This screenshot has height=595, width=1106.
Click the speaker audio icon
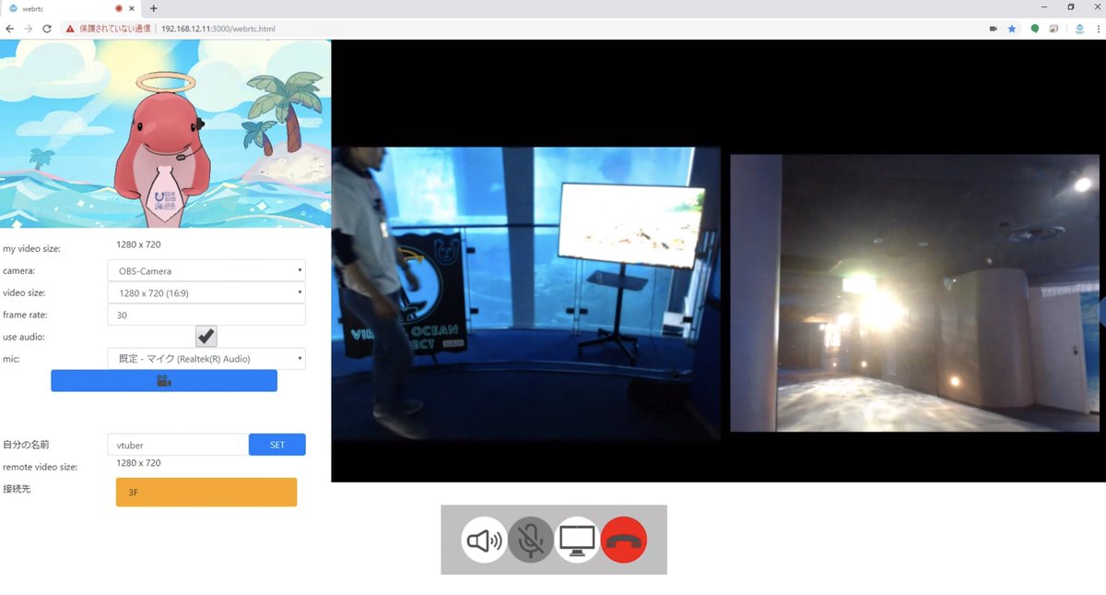(x=485, y=540)
